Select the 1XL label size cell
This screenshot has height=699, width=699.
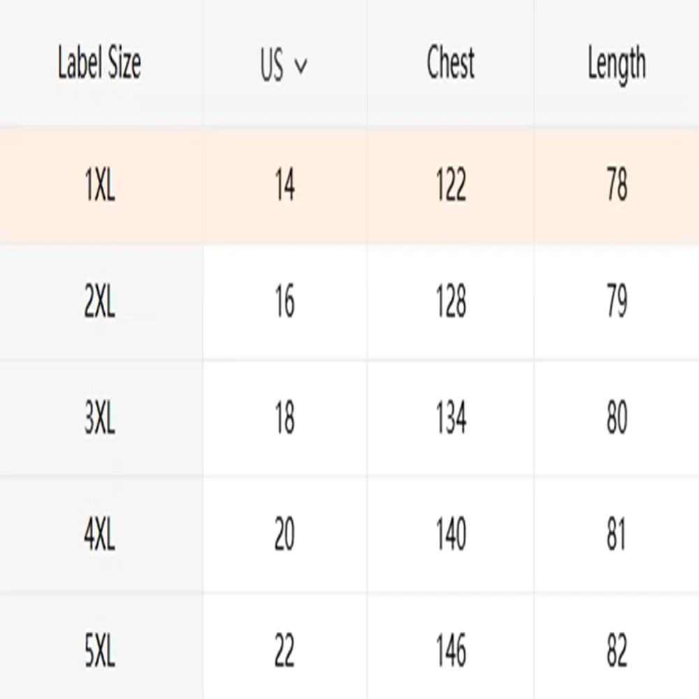pos(99,187)
